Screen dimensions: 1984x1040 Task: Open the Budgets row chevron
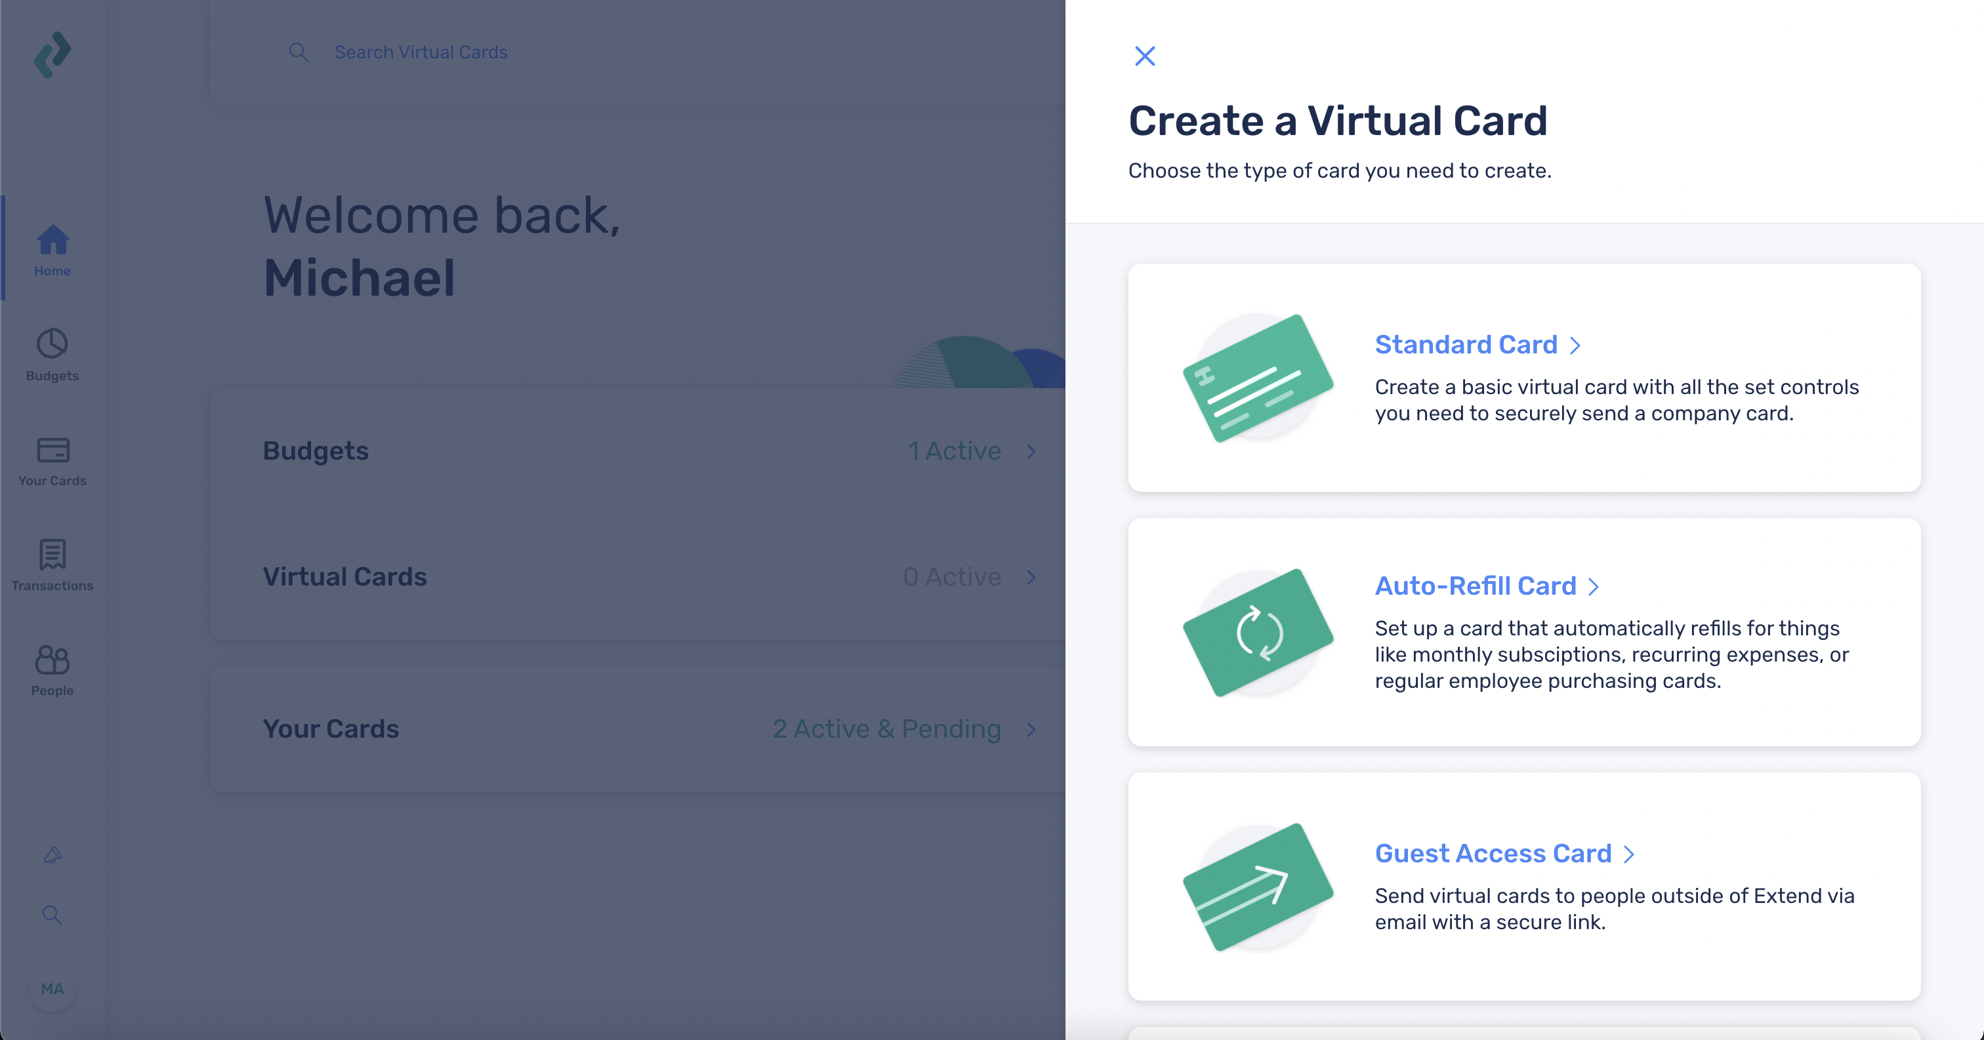(x=1031, y=451)
